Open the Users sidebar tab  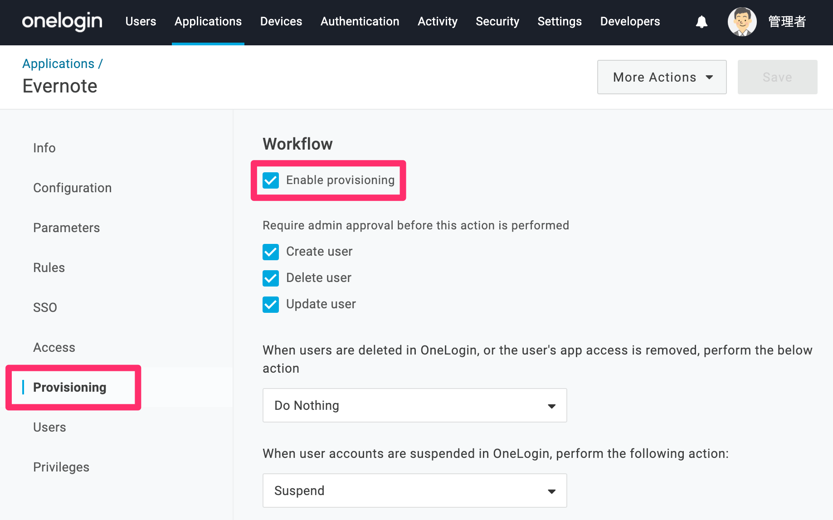(x=50, y=427)
